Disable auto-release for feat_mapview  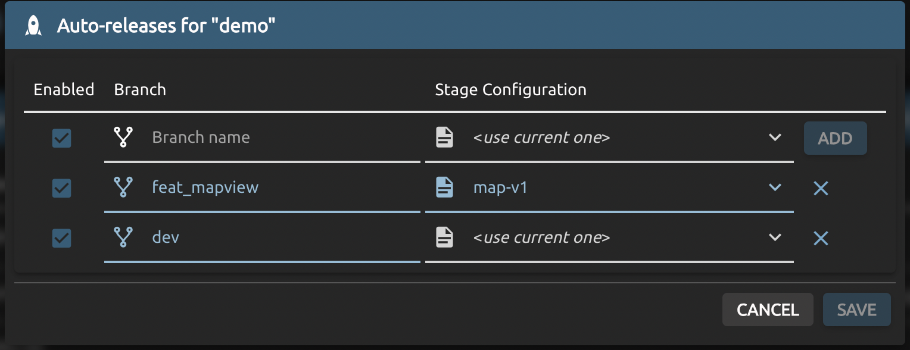[62, 189]
